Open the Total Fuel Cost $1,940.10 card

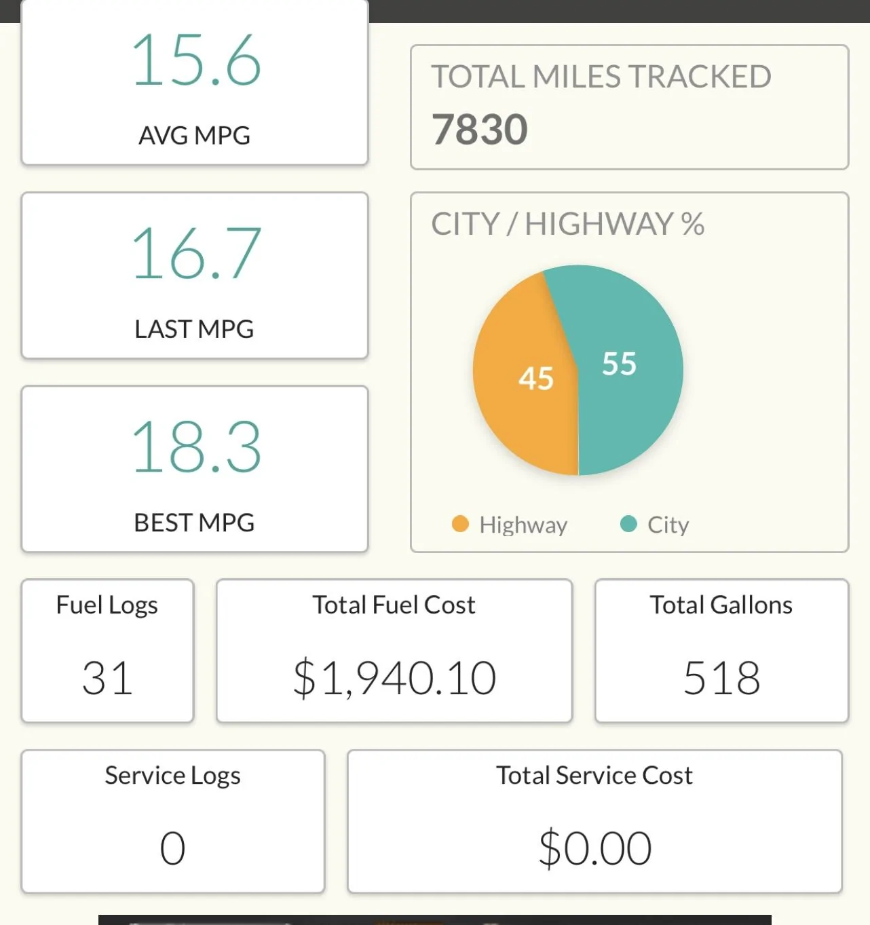(x=394, y=651)
